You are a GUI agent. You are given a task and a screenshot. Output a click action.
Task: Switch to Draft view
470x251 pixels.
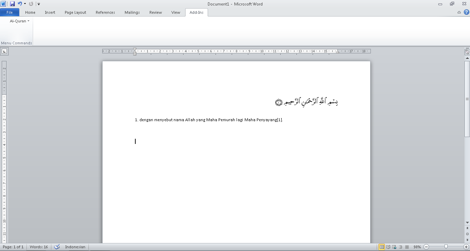(x=407, y=247)
